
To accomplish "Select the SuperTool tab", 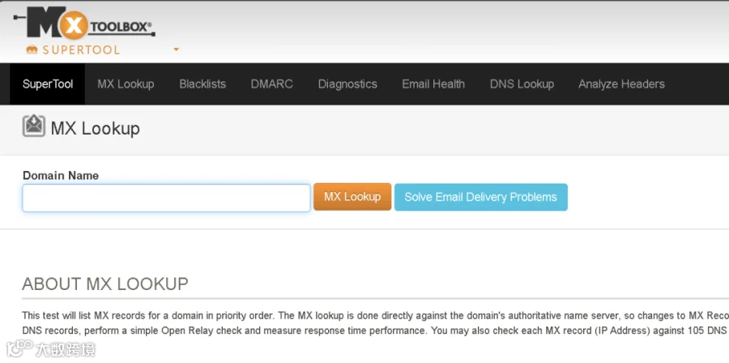I will [x=48, y=84].
